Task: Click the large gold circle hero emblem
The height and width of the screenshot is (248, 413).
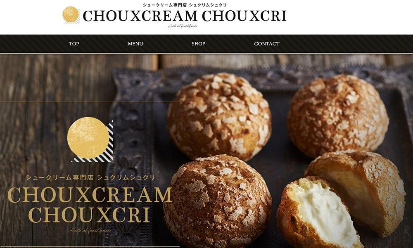Action: pyautogui.click(x=88, y=138)
